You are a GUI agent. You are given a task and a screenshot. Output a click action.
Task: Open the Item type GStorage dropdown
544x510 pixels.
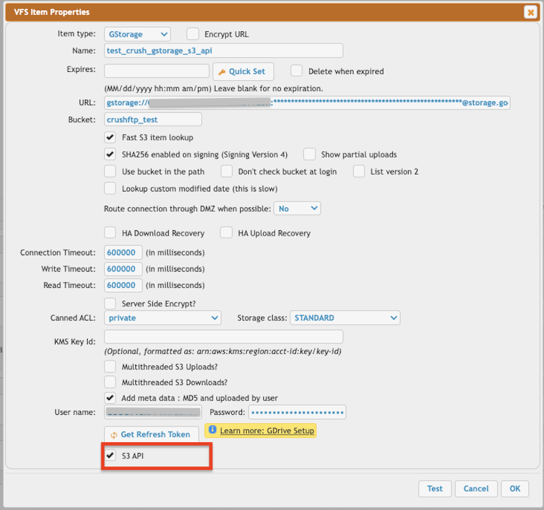tap(137, 35)
